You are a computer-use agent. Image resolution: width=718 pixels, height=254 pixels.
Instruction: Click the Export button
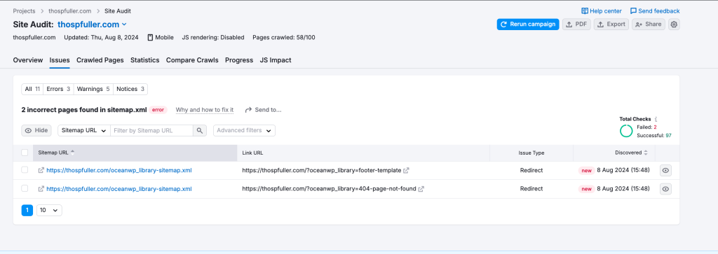(x=611, y=24)
